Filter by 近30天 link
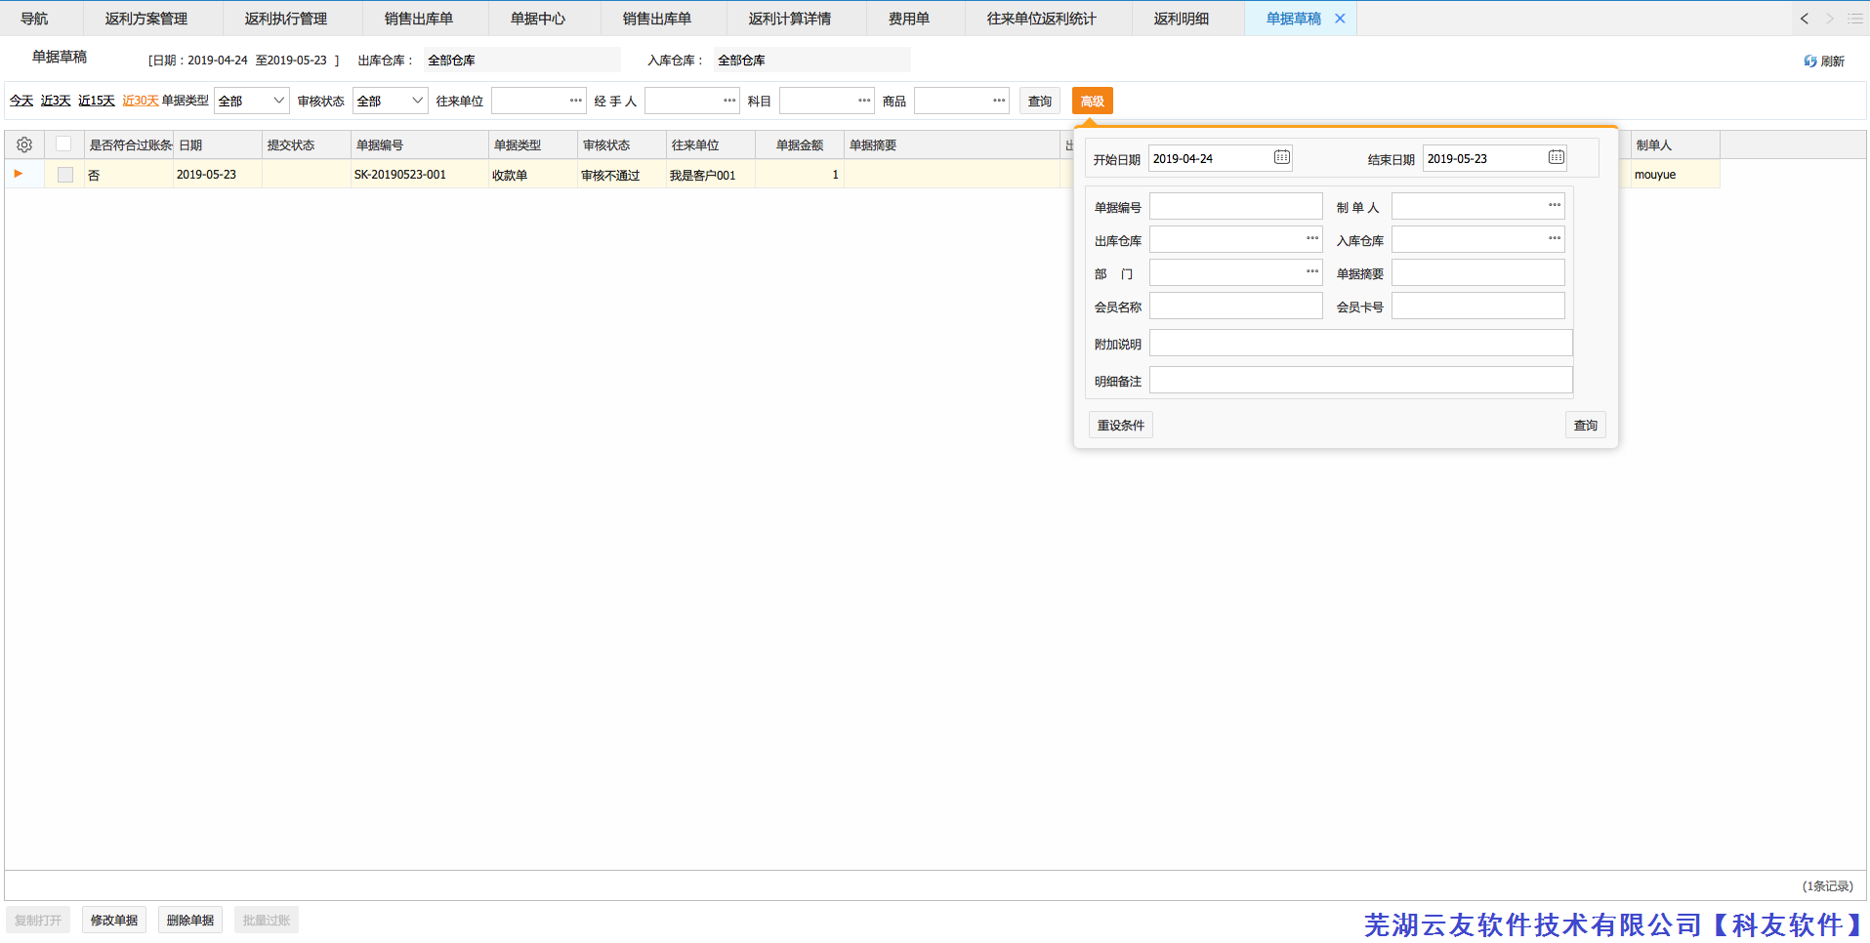 click(141, 101)
